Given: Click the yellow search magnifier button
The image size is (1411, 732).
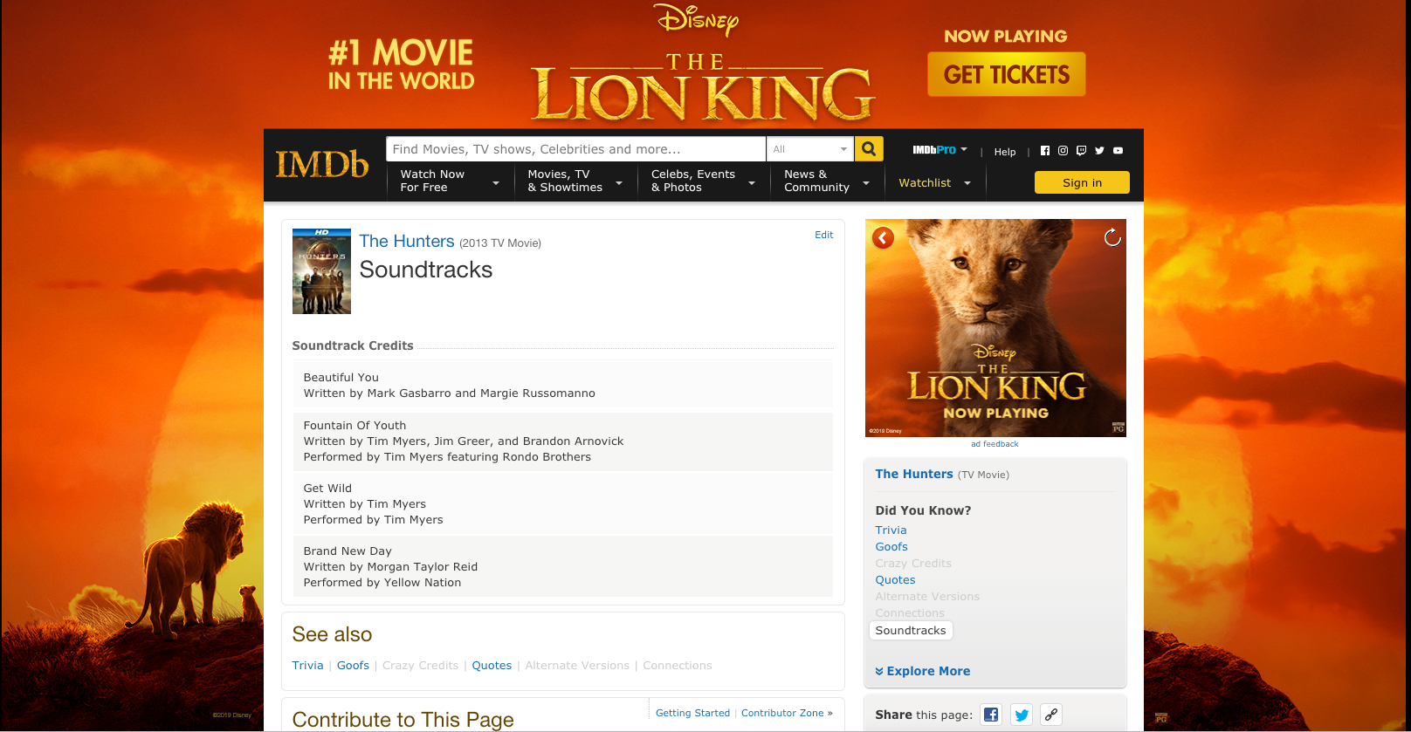Looking at the screenshot, I should 868,149.
